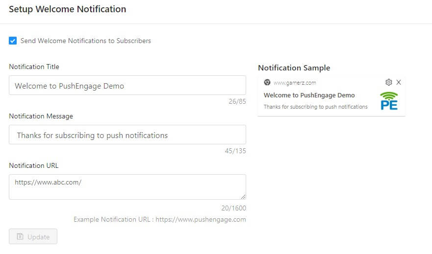Click inside the Notification URL textarea
Viewport: 432px width, 254px height.
pyautogui.click(x=127, y=187)
